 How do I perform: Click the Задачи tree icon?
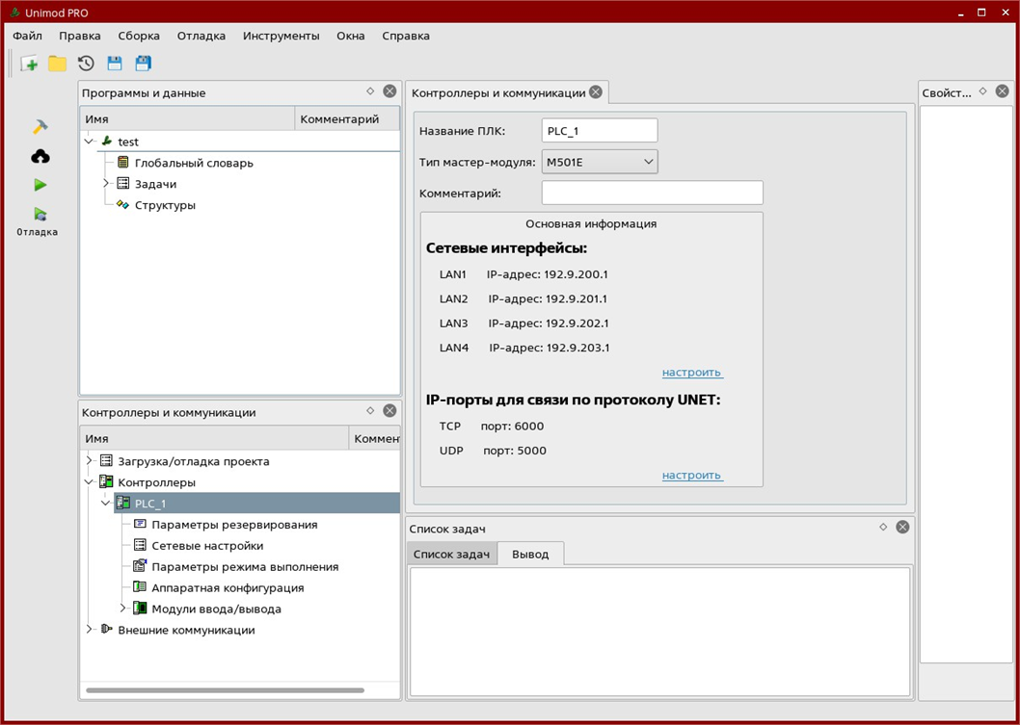(x=123, y=184)
